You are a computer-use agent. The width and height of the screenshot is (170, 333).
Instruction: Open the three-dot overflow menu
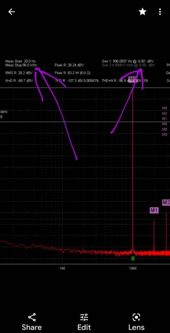pos(160,12)
